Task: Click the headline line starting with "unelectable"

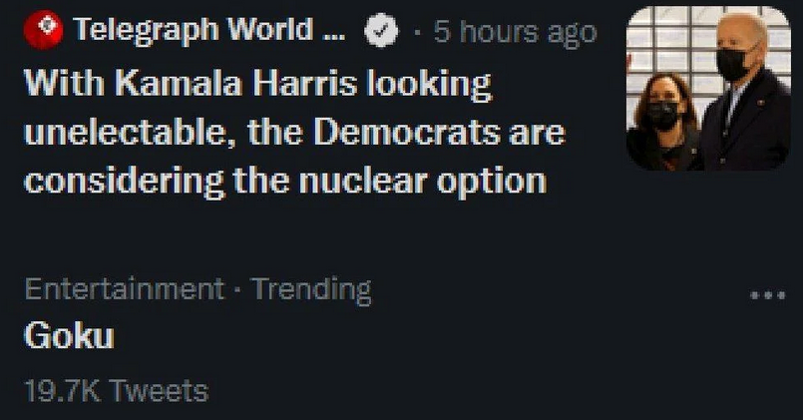Action: tap(294, 132)
